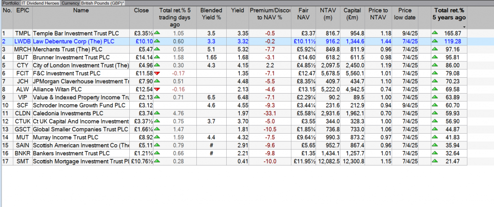Viewport: 494px width, 207px height.
Task: Click the LWDB ticker cell
Action: point(23,41)
